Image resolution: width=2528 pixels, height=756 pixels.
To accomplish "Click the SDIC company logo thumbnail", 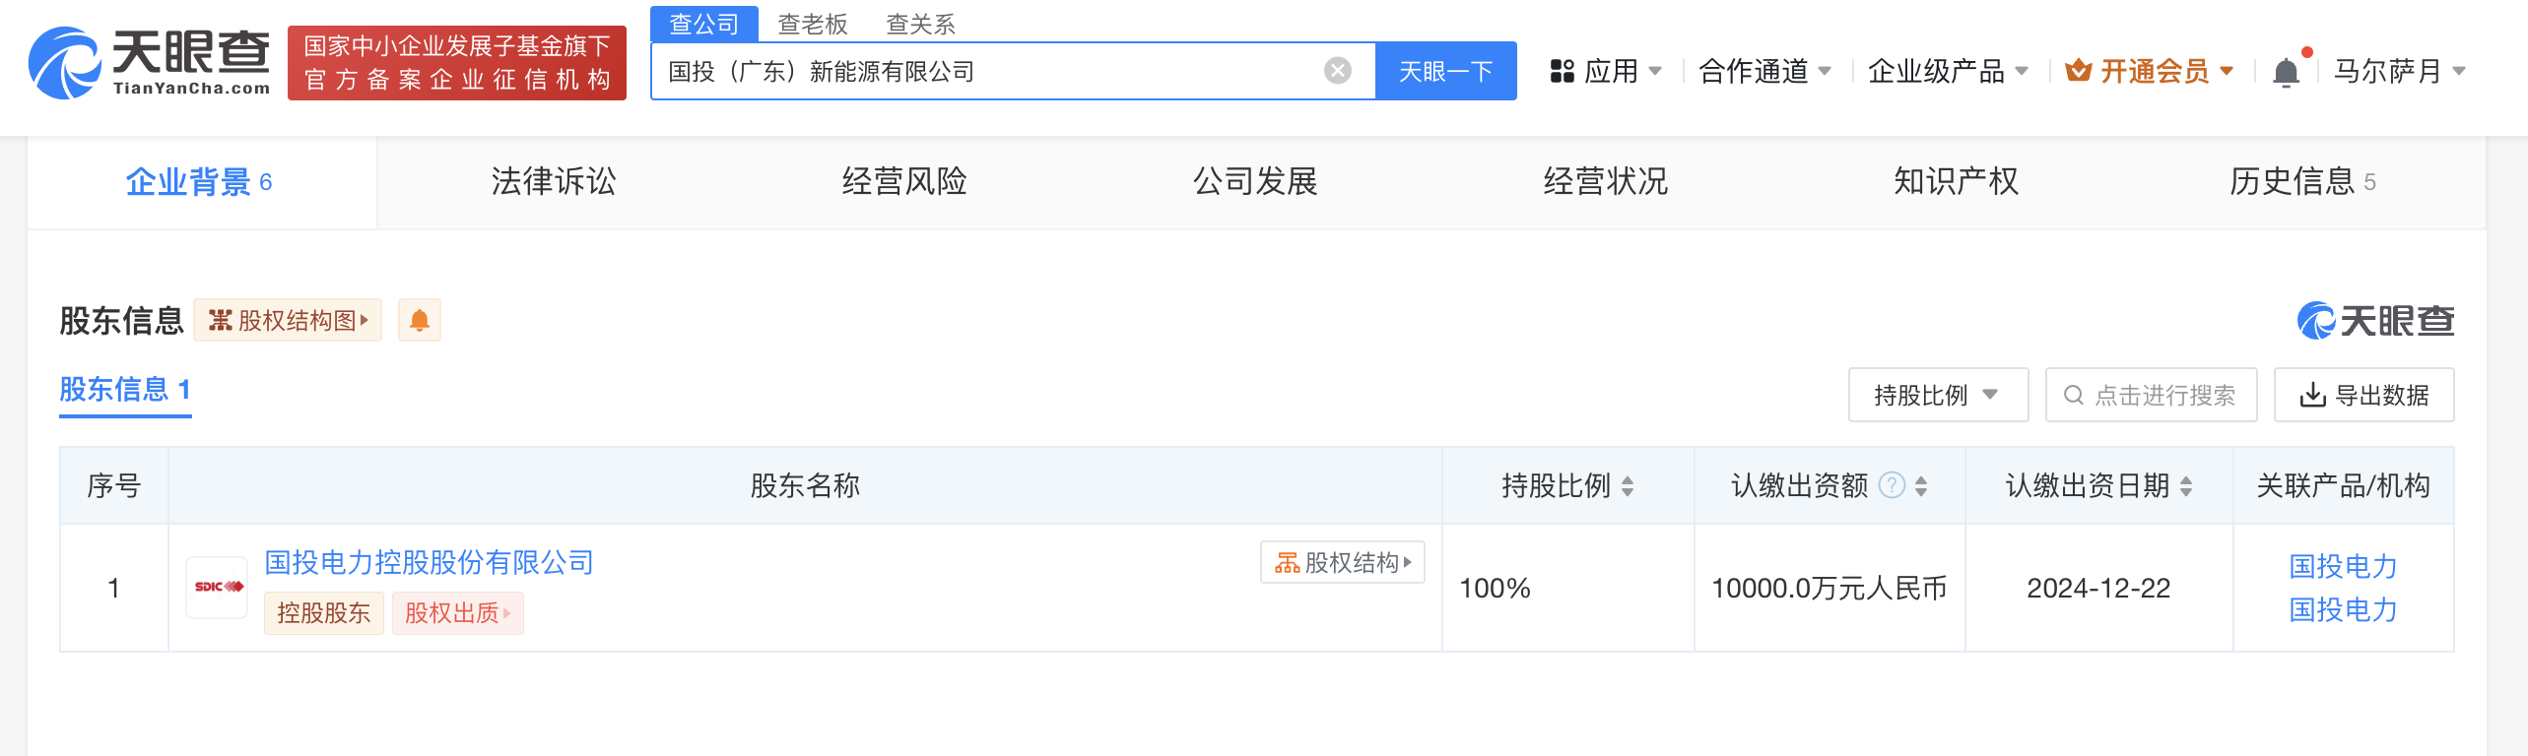I will [x=218, y=588].
